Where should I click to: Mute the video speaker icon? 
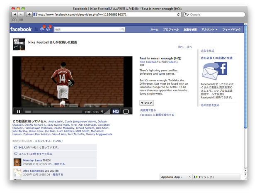(102, 112)
